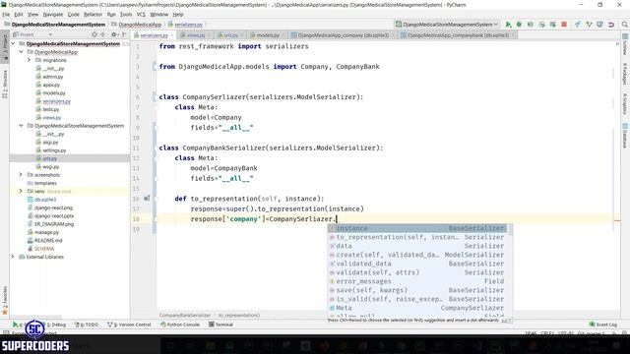The width and height of the screenshot is (630, 354).
Task: Select 'instance' autocomplete suggestion
Action: pos(417,228)
